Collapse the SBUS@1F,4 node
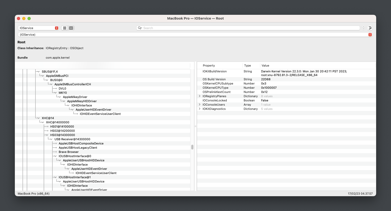391x211 pixels. [39, 72]
